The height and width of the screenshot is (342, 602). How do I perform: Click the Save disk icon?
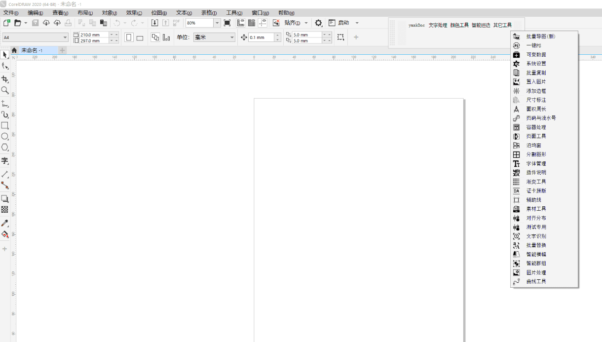tap(36, 23)
